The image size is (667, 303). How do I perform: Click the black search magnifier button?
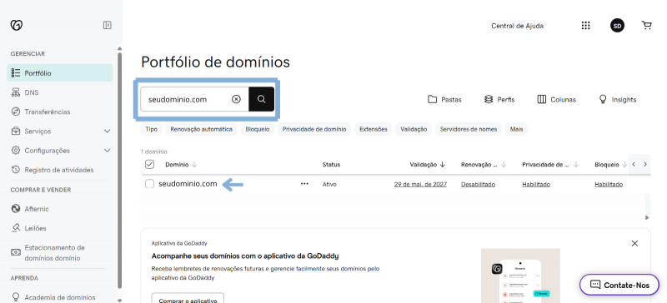262,99
